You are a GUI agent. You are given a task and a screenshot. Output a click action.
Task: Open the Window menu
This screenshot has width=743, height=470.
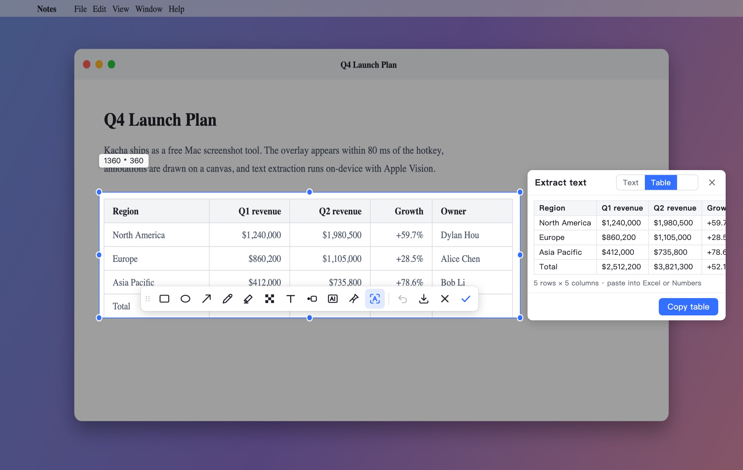pyautogui.click(x=149, y=9)
